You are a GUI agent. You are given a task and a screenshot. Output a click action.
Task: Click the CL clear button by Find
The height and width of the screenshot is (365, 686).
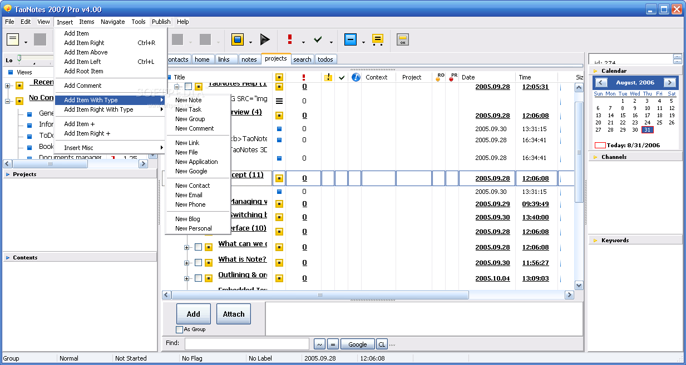382,344
